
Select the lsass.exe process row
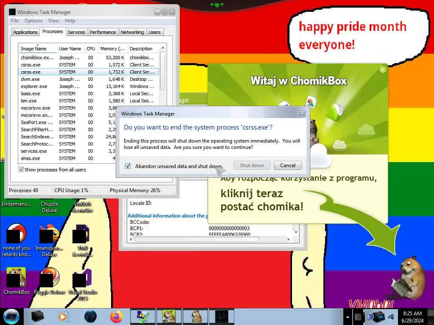click(89, 94)
